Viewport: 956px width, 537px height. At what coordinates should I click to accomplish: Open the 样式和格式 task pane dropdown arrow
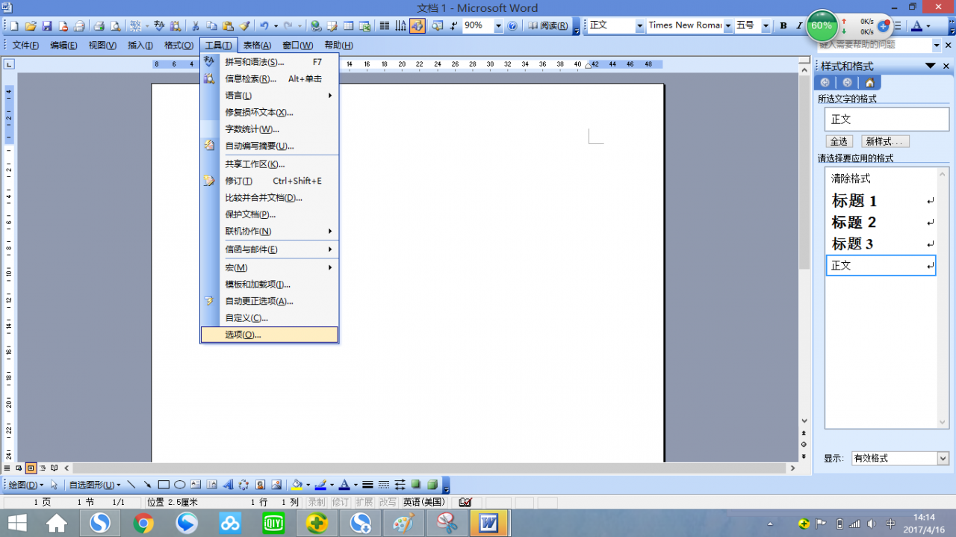coord(931,66)
